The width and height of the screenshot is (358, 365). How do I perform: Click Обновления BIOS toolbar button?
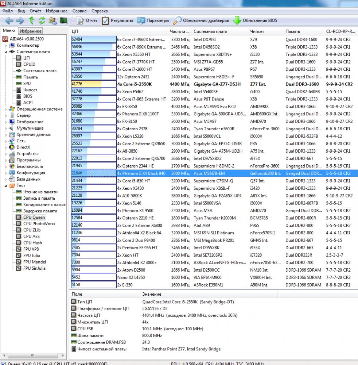(255, 20)
